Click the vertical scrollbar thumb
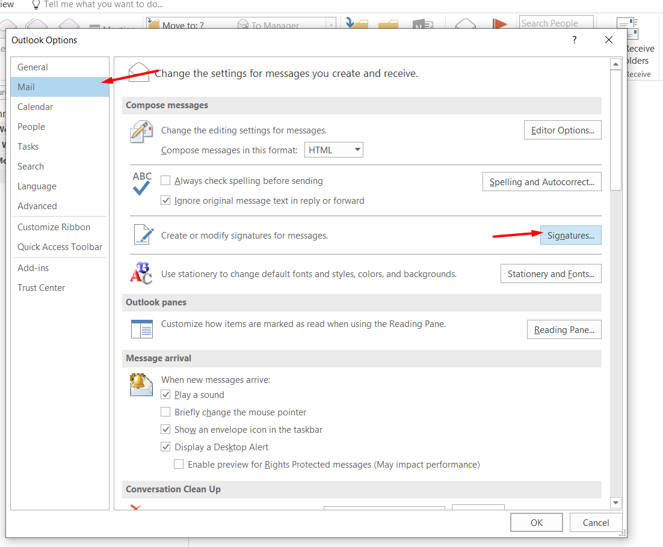 click(x=615, y=130)
